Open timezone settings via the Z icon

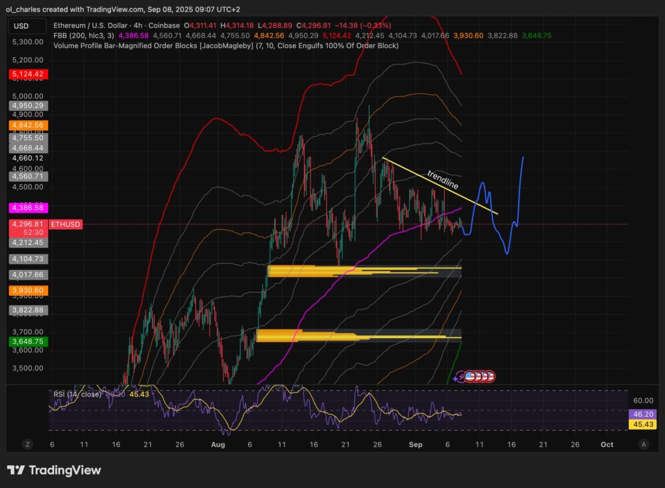(27, 445)
